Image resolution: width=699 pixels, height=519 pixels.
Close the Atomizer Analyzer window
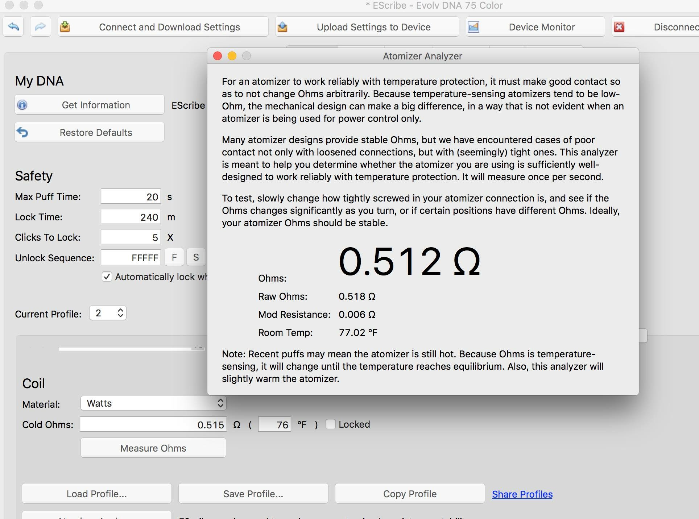218,56
